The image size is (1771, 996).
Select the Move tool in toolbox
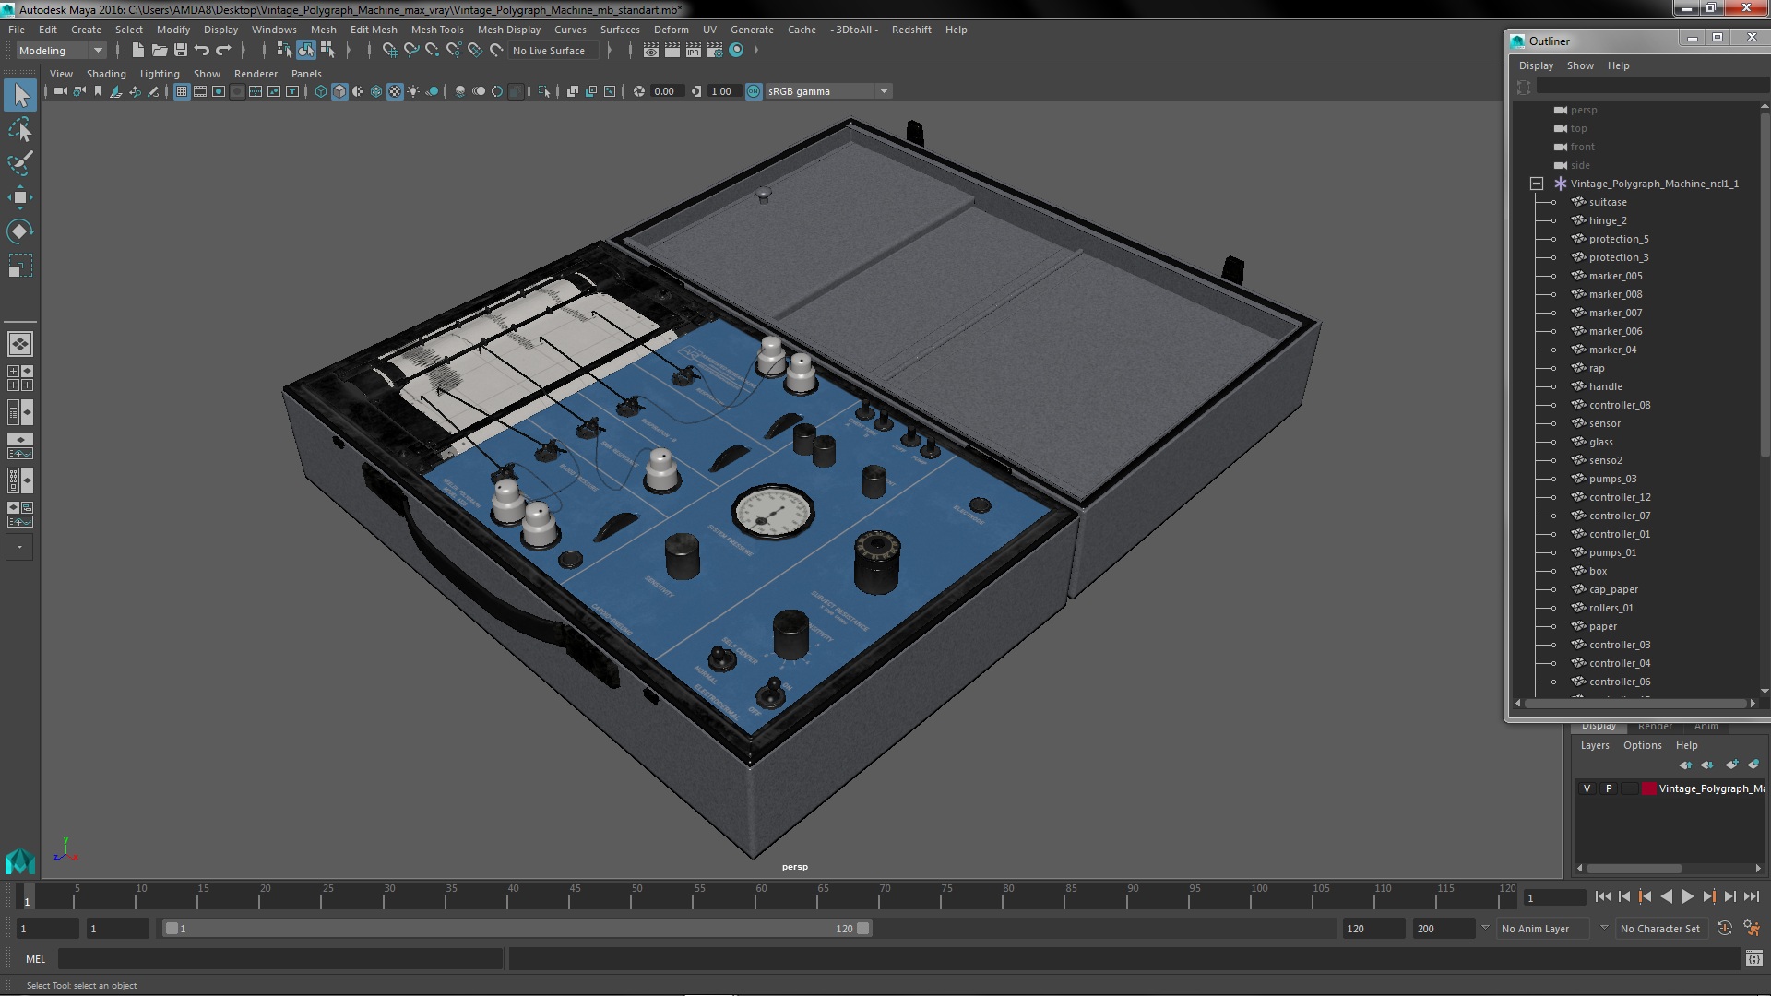[19, 197]
